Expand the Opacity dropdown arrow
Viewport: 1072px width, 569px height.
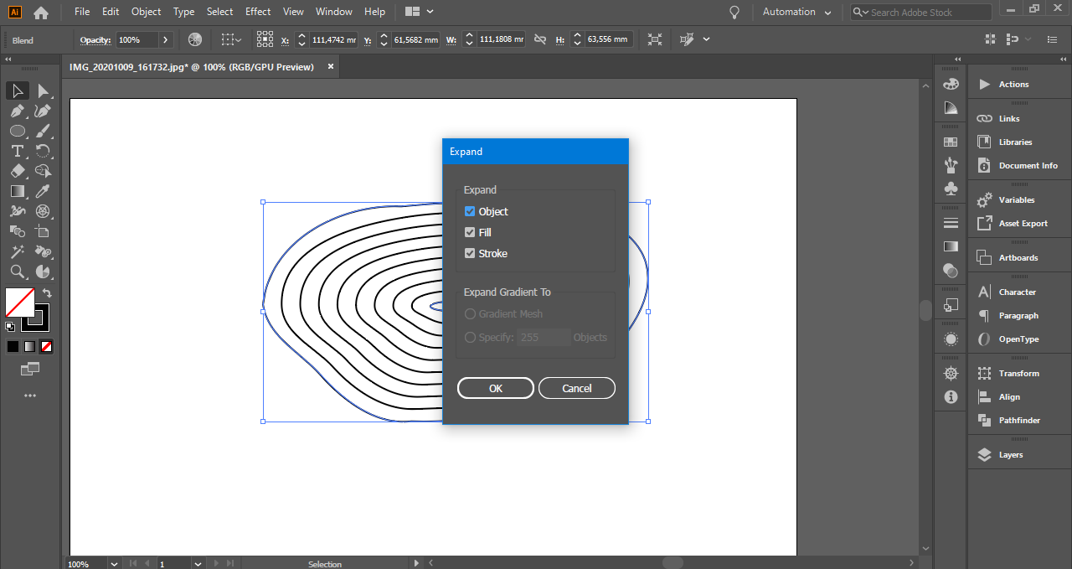(x=165, y=39)
